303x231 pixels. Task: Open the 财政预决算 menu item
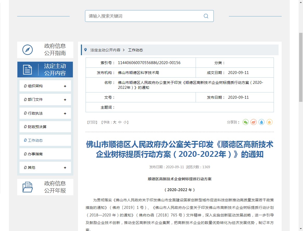[45, 127]
